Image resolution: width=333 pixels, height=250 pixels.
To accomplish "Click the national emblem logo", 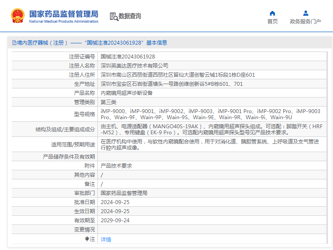I will click(x=18, y=16).
